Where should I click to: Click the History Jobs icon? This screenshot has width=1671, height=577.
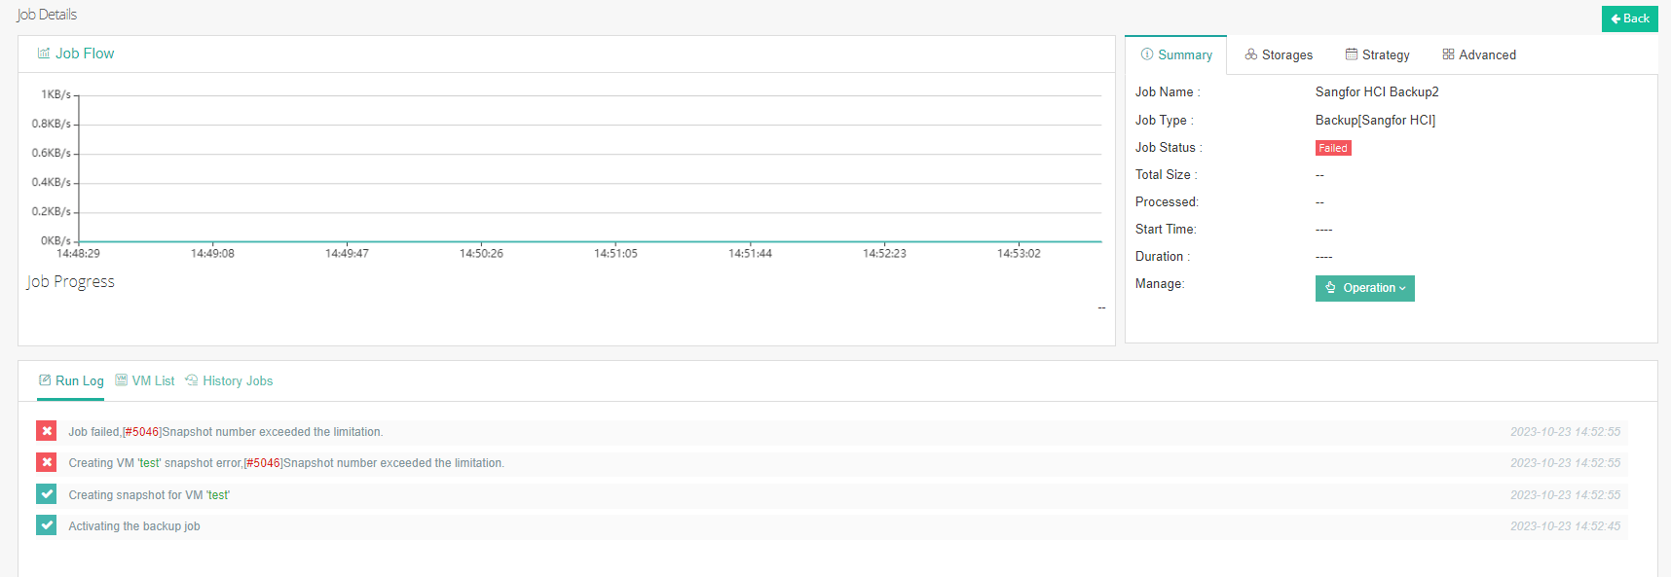click(192, 380)
